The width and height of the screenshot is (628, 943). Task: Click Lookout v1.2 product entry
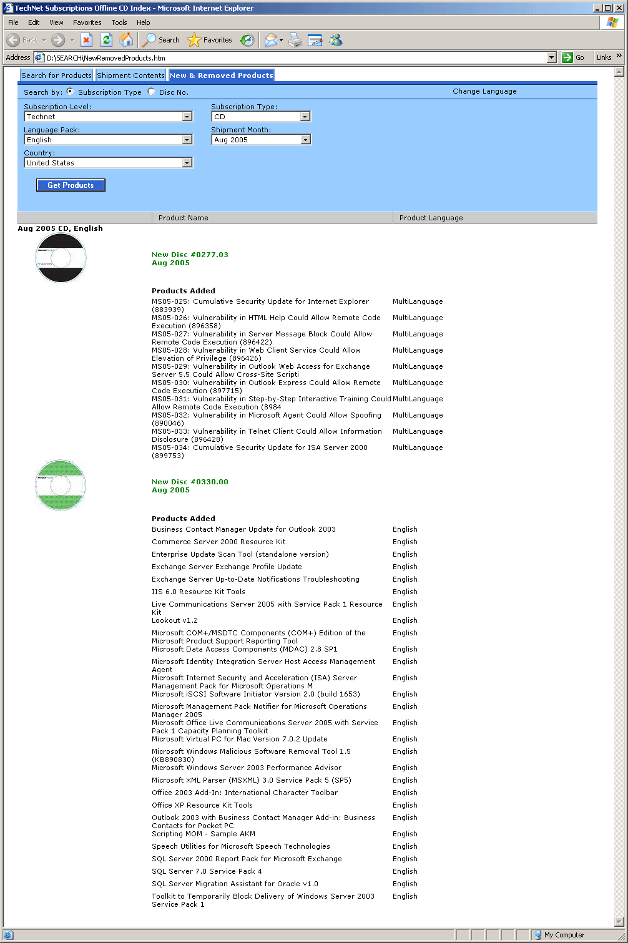(175, 620)
